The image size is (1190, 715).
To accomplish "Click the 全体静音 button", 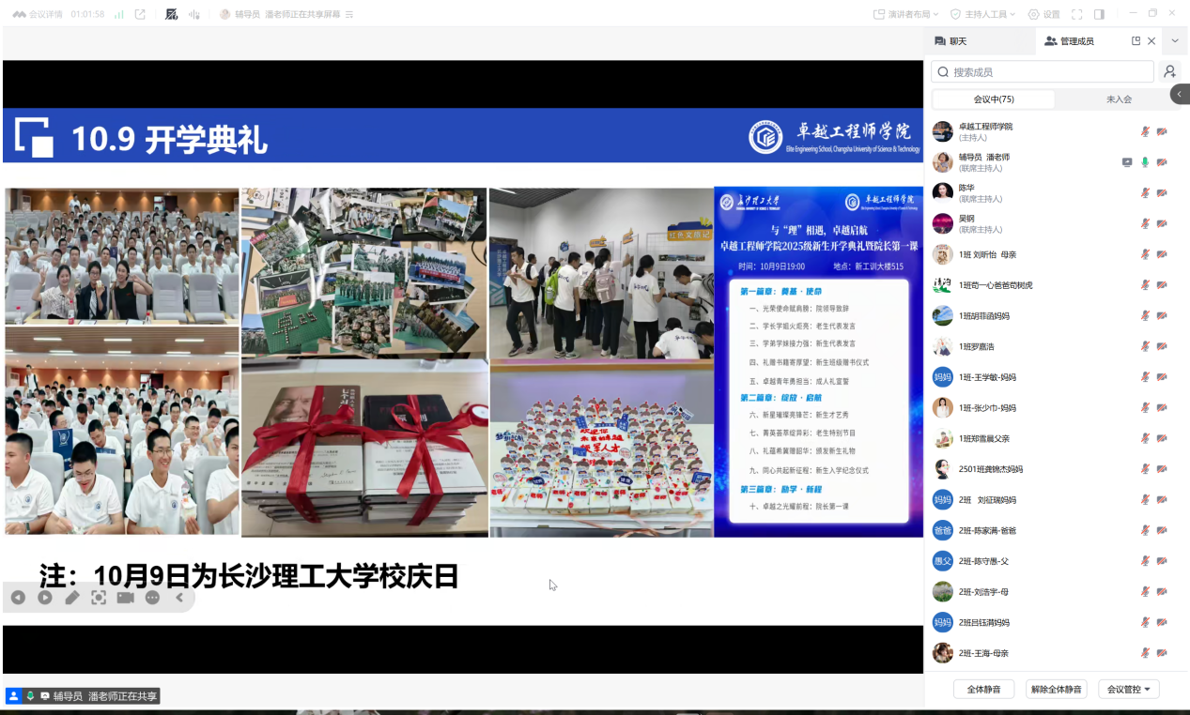I will [983, 690].
